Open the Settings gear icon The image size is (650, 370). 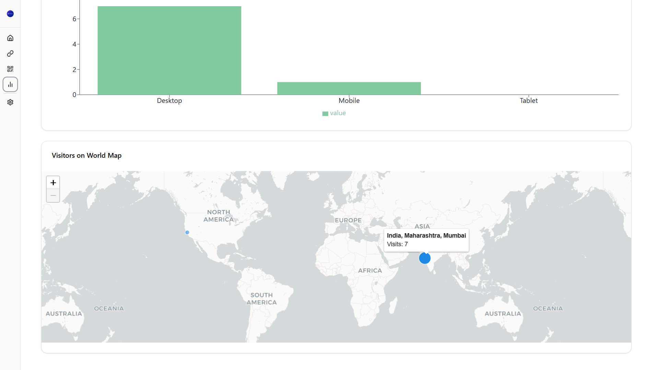tap(10, 102)
